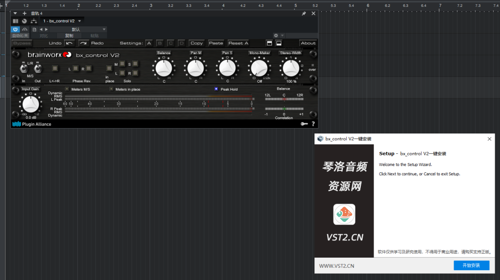This screenshot has height=280, width=500.
Task: Click timeline ruler marker at bar 5
Action: point(295,6)
